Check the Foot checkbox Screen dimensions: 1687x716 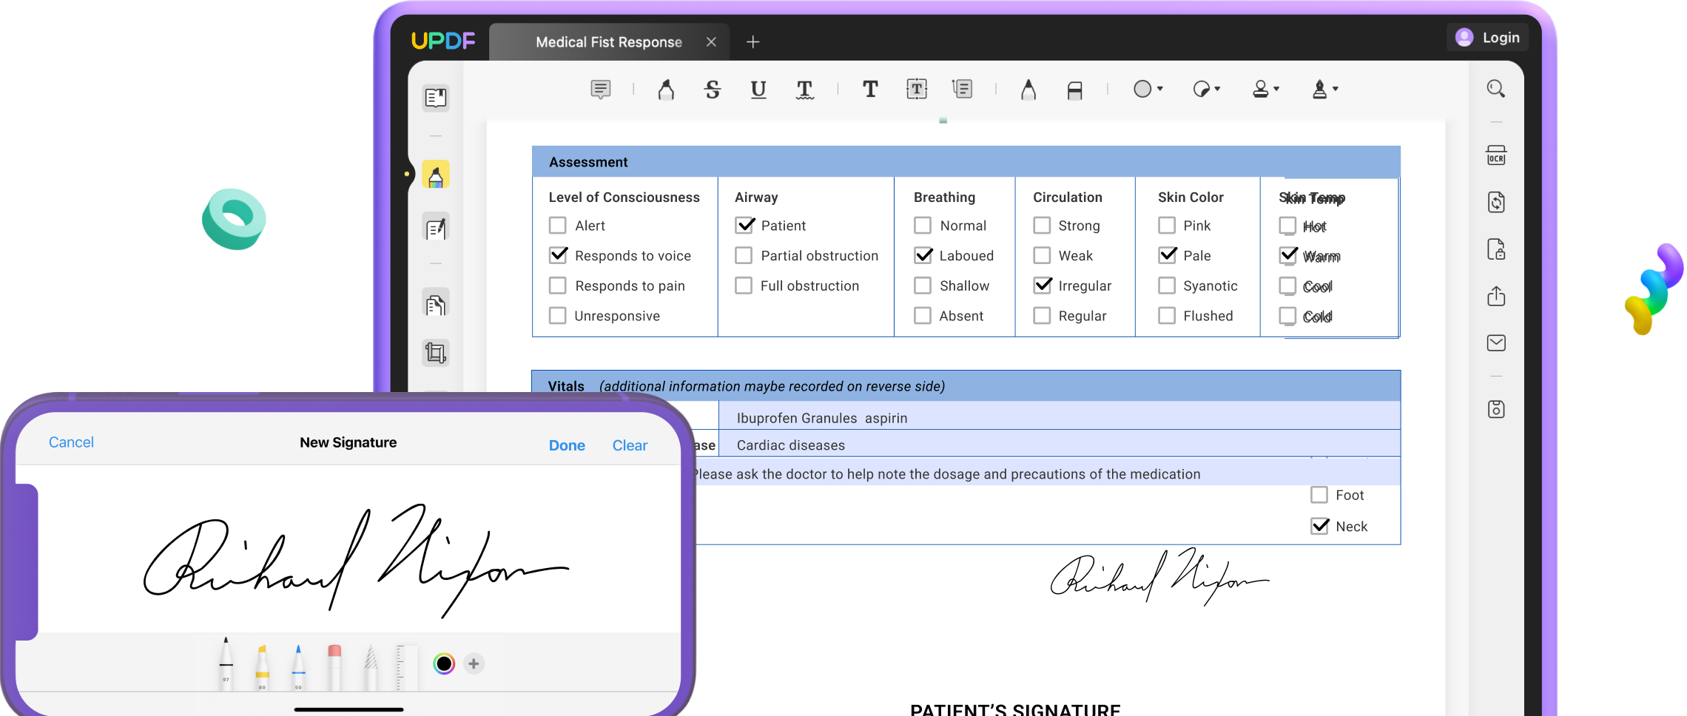click(x=1319, y=495)
